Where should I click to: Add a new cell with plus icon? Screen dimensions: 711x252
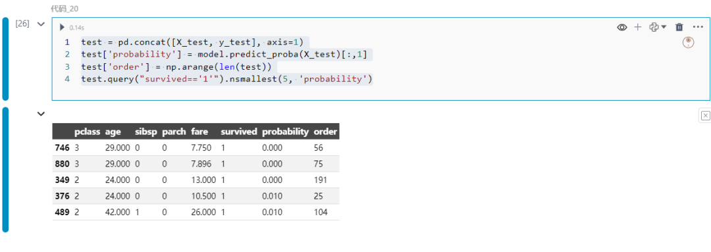tap(637, 27)
